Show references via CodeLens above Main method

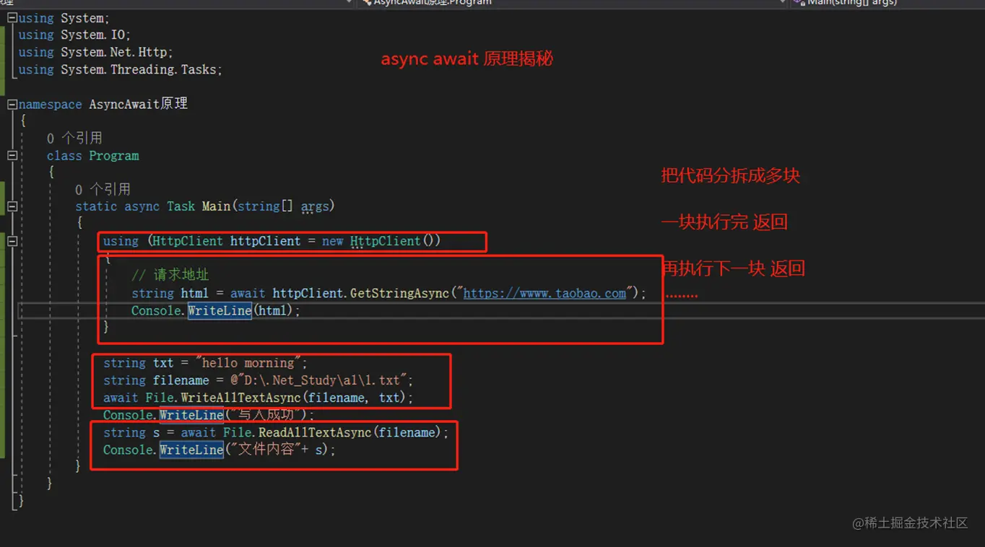[x=103, y=189]
